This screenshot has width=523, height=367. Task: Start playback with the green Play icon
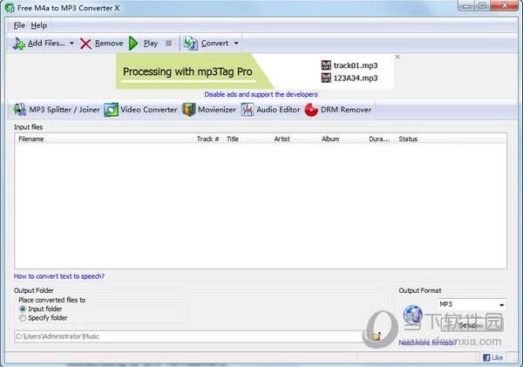click(133, 44)
